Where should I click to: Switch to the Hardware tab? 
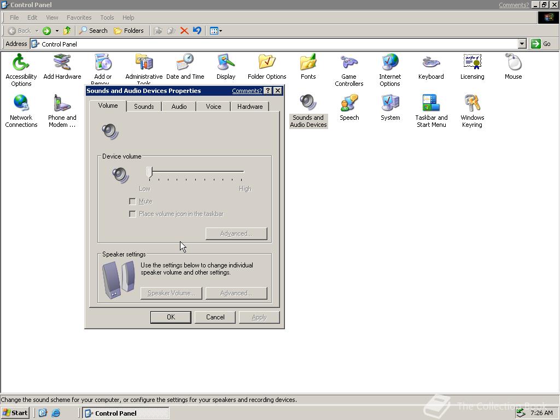[x=250, y=107]
